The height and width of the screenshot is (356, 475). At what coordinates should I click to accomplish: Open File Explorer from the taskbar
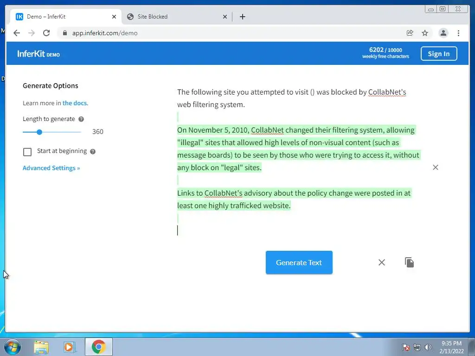pos(41,347)
